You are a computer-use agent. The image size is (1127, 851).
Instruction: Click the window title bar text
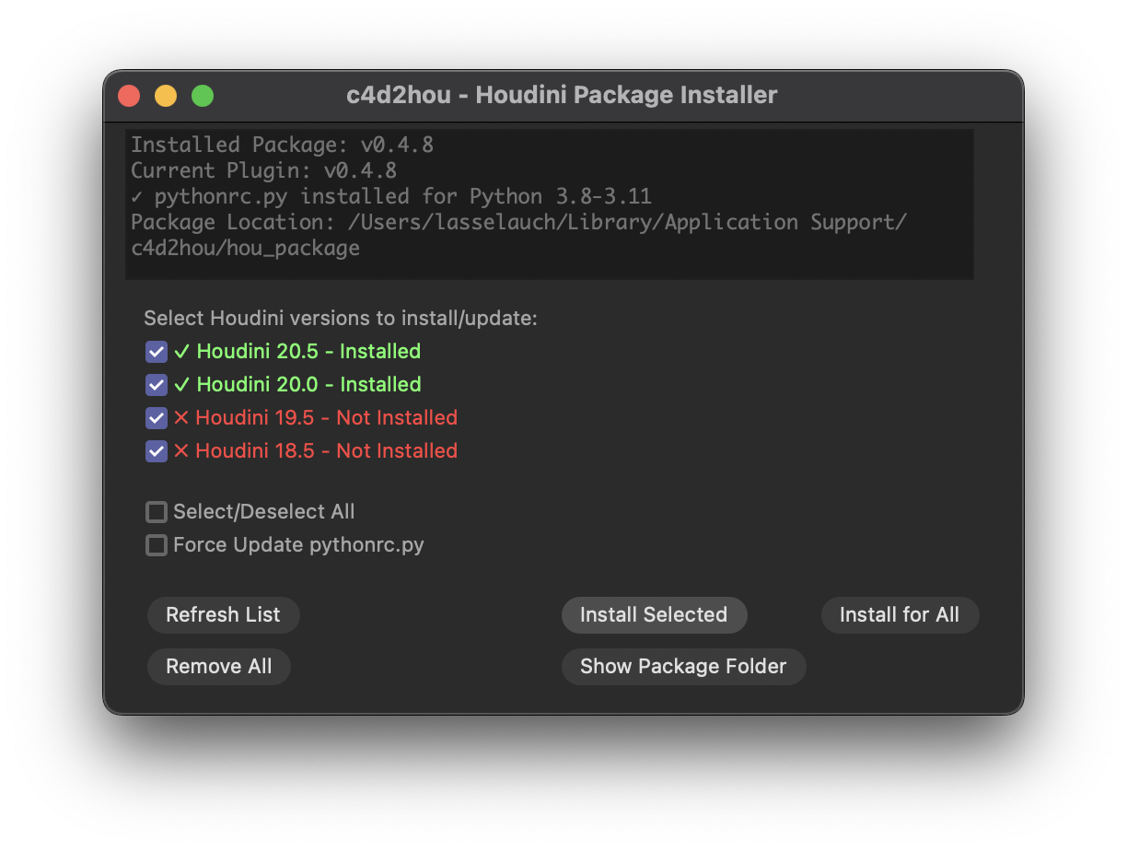click(562, 95)
